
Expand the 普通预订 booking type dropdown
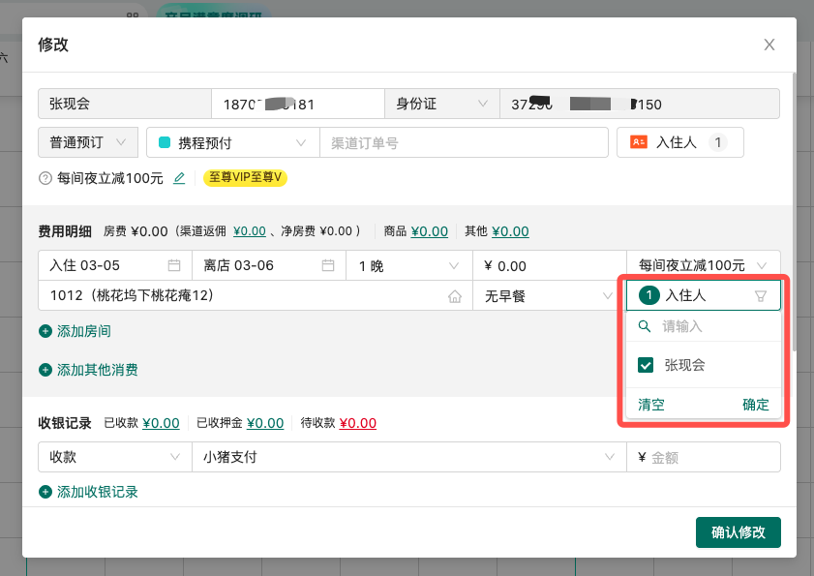click(x=89, y=142)
